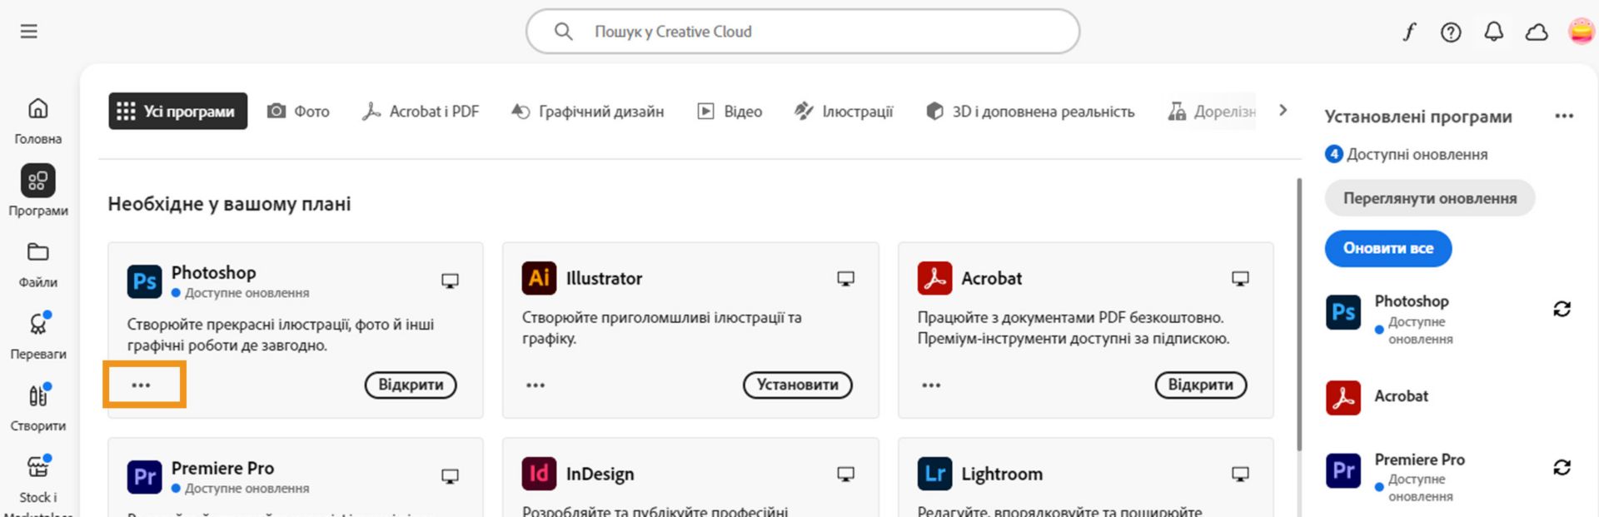
Task: Click the Illustrator card title
Action: pyautogui.click(x=604, y=278)
